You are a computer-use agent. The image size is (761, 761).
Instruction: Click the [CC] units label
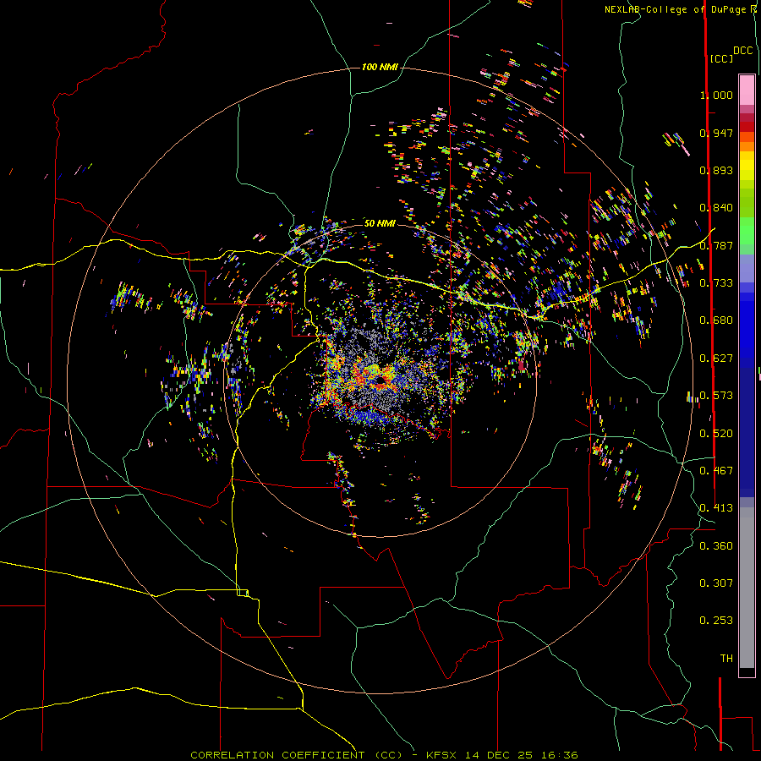point(721,58)
